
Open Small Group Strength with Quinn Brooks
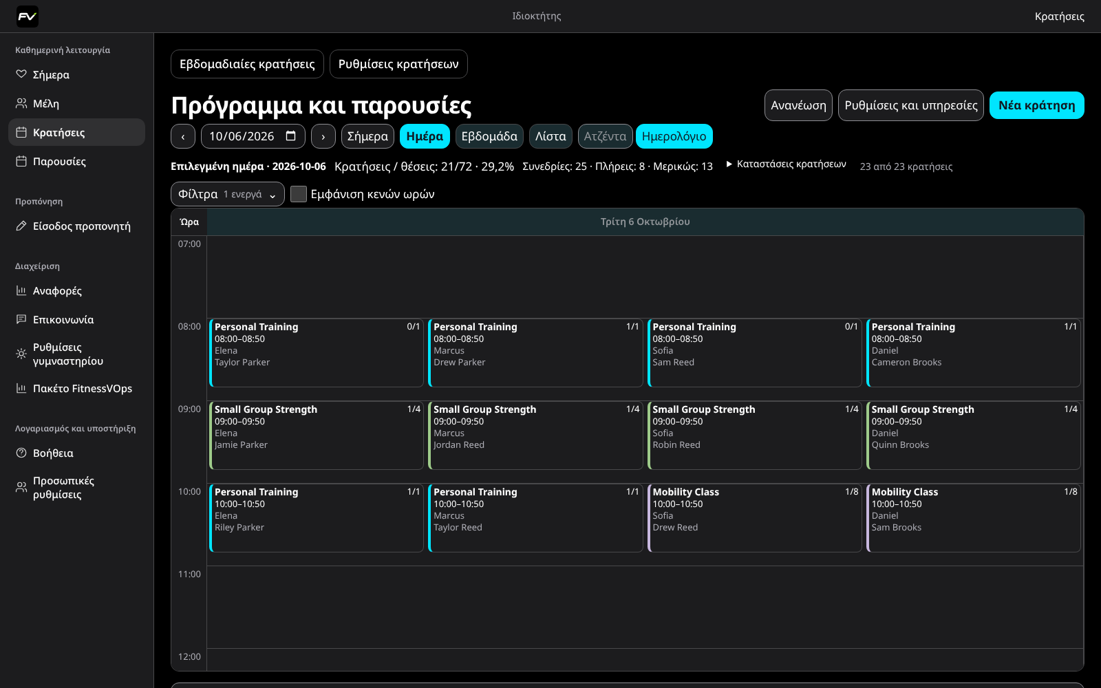tap(974, 436)
